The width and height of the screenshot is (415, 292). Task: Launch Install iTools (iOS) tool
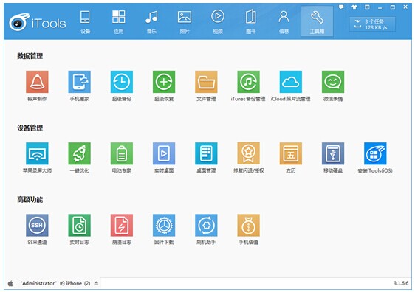375,153
